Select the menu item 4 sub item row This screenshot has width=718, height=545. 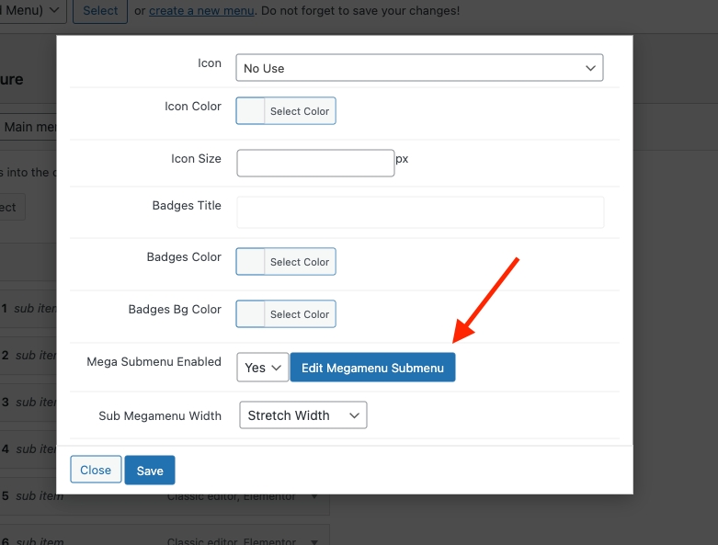click(x=28, y=449)
